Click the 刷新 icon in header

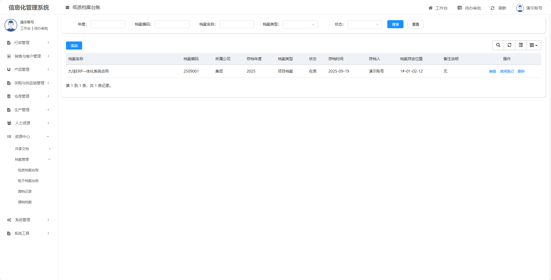point(492,8)
